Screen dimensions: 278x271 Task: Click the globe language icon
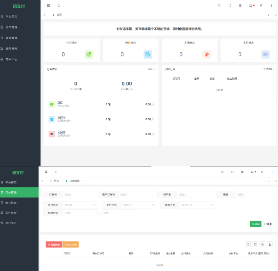tap(240, 6)
